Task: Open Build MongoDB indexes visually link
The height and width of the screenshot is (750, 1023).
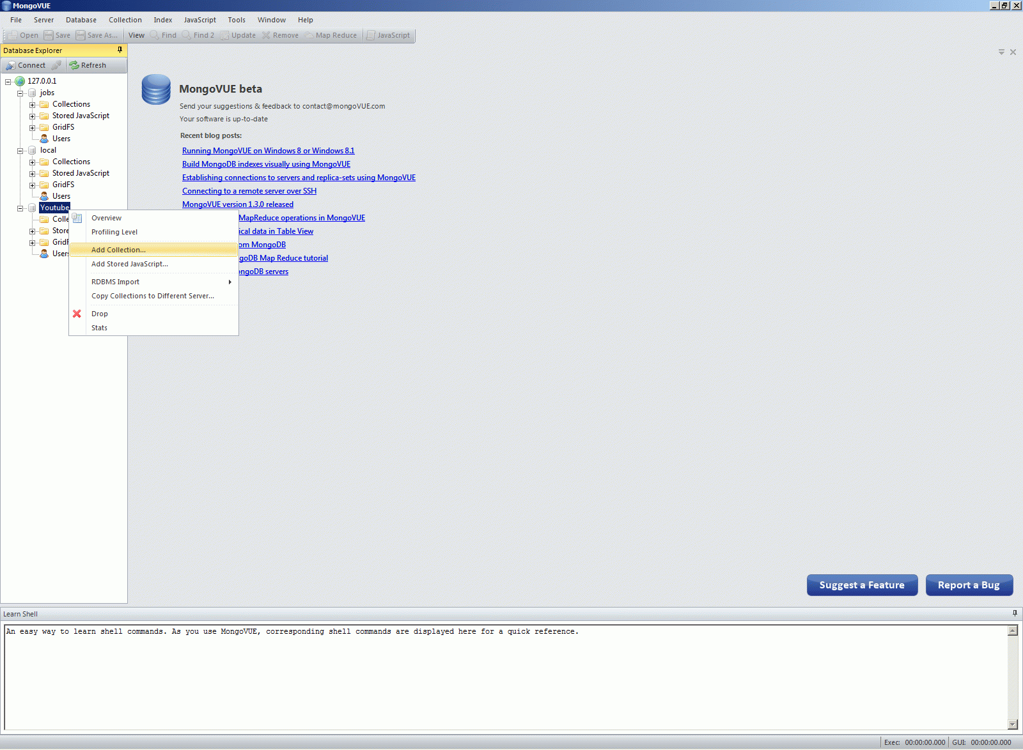Action: pos(266,164)
